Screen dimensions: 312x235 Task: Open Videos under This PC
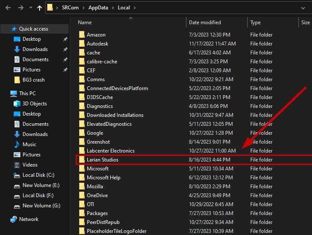[x=30, y=165]
